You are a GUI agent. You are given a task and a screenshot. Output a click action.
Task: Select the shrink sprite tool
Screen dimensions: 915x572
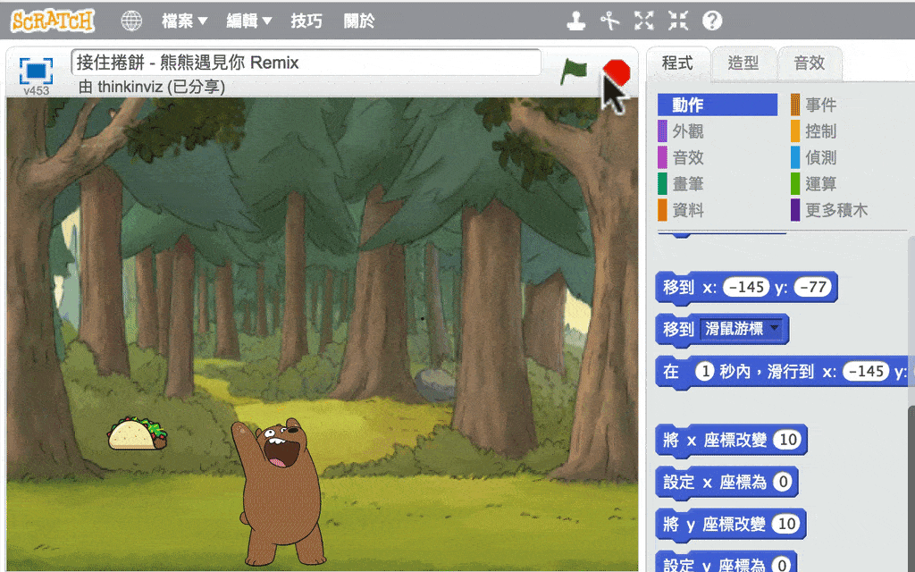point(678,21)
